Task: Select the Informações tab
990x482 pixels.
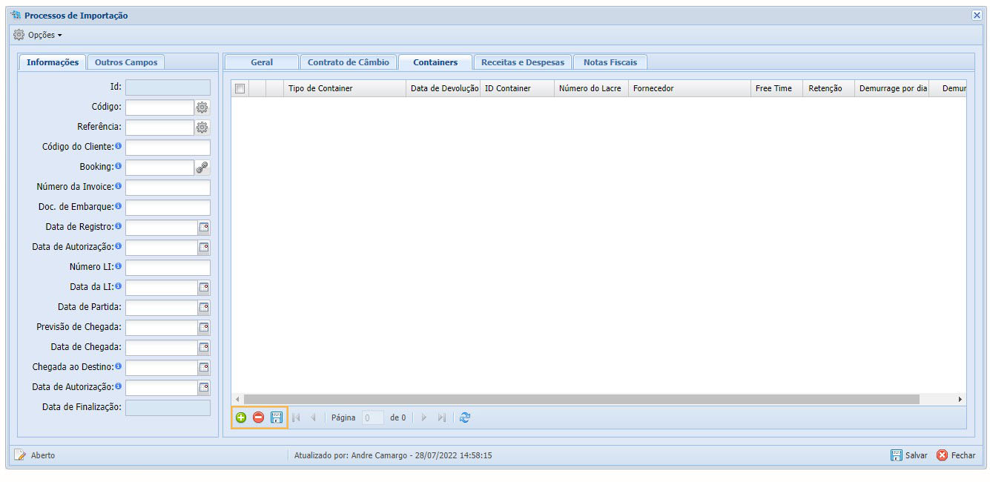Action: click(x=53, y=62)
